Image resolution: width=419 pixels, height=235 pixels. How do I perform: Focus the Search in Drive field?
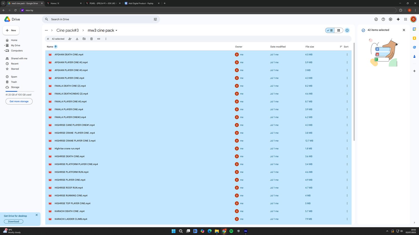(101, 19)
